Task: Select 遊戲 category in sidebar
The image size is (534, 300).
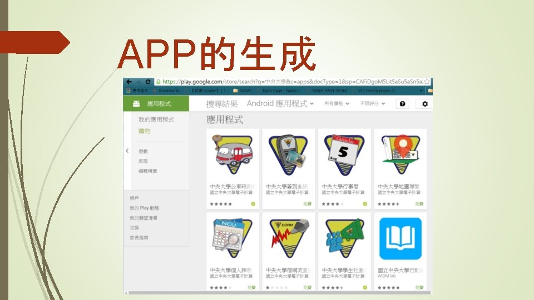Action: click(x=143, y=151)
